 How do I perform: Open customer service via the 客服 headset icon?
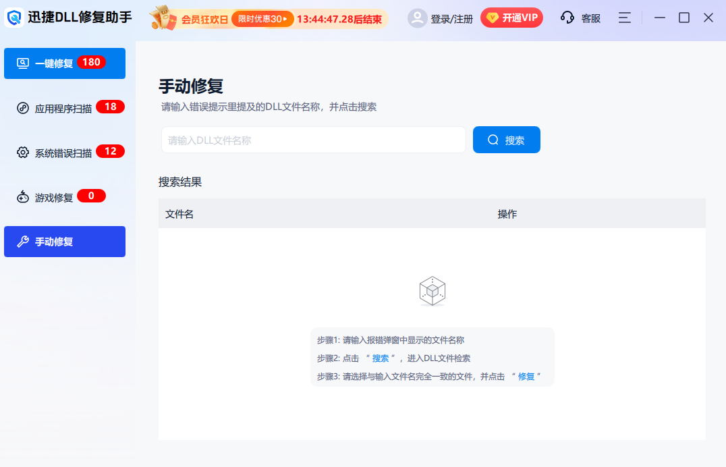tap(566, 18)
